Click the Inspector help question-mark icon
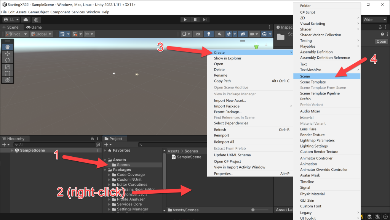The width and height of the screenshot is (390, 220). (x=382, y=34)
